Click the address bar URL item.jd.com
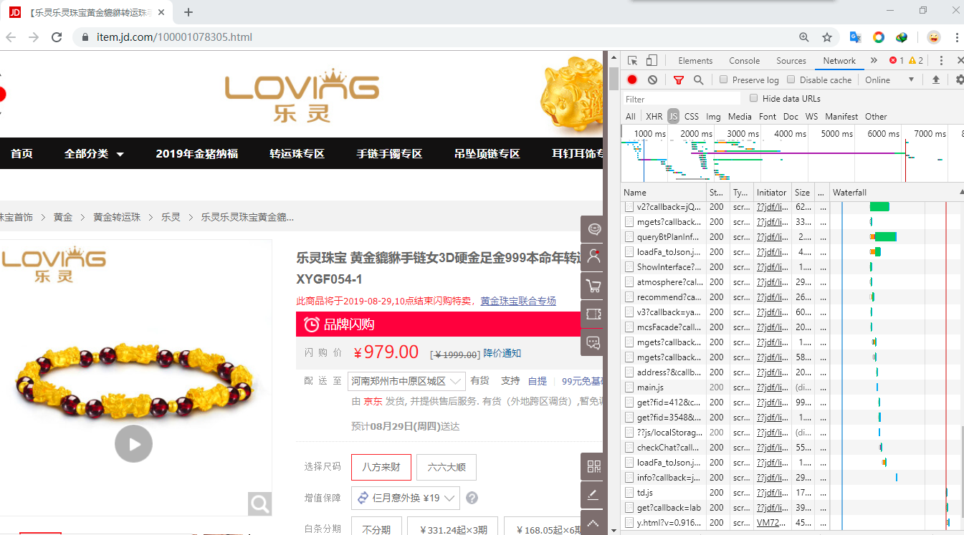 [174, 37]
